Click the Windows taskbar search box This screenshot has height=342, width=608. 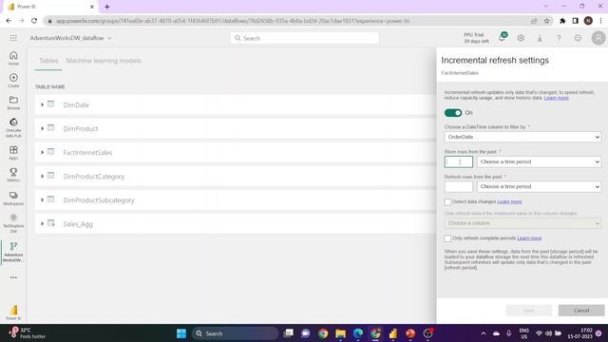click(x=235, y=333)
